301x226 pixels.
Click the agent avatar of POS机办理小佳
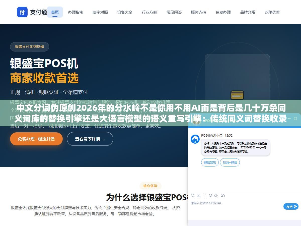pos(195,139)
